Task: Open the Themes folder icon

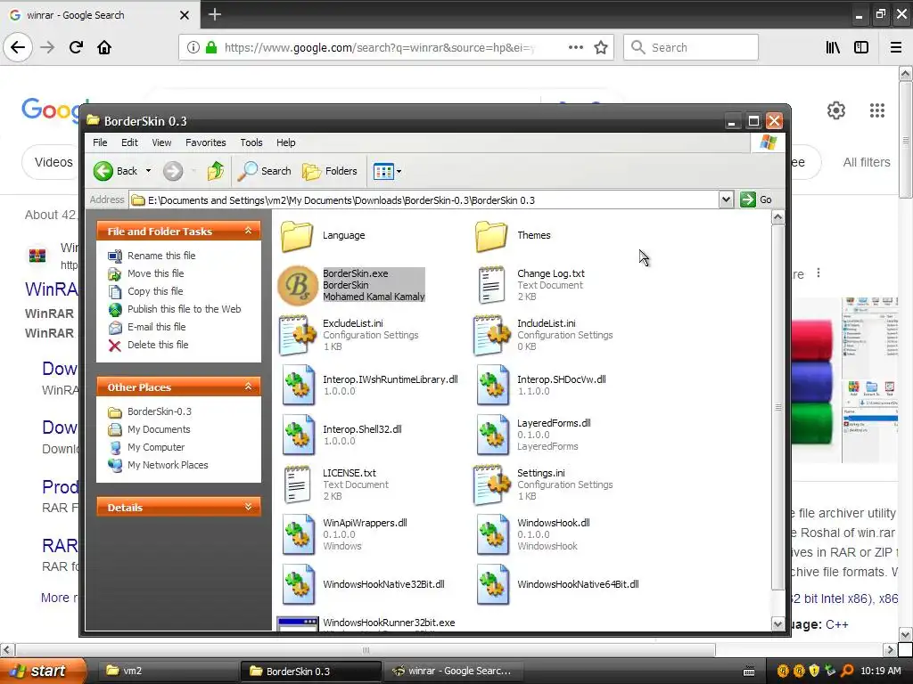Action: 491,235
